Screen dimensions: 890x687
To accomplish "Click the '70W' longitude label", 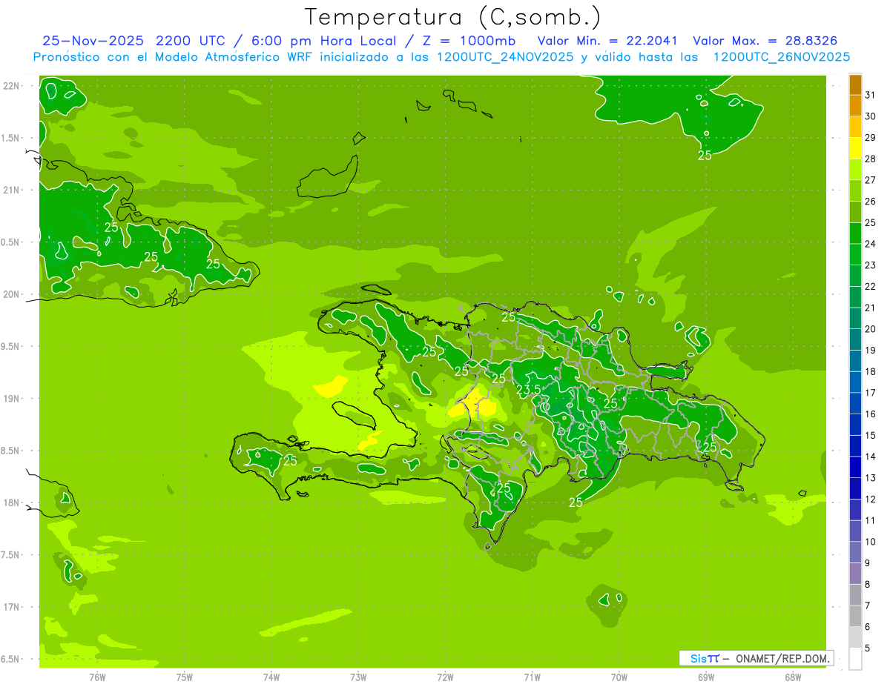I will click(619, 677).
